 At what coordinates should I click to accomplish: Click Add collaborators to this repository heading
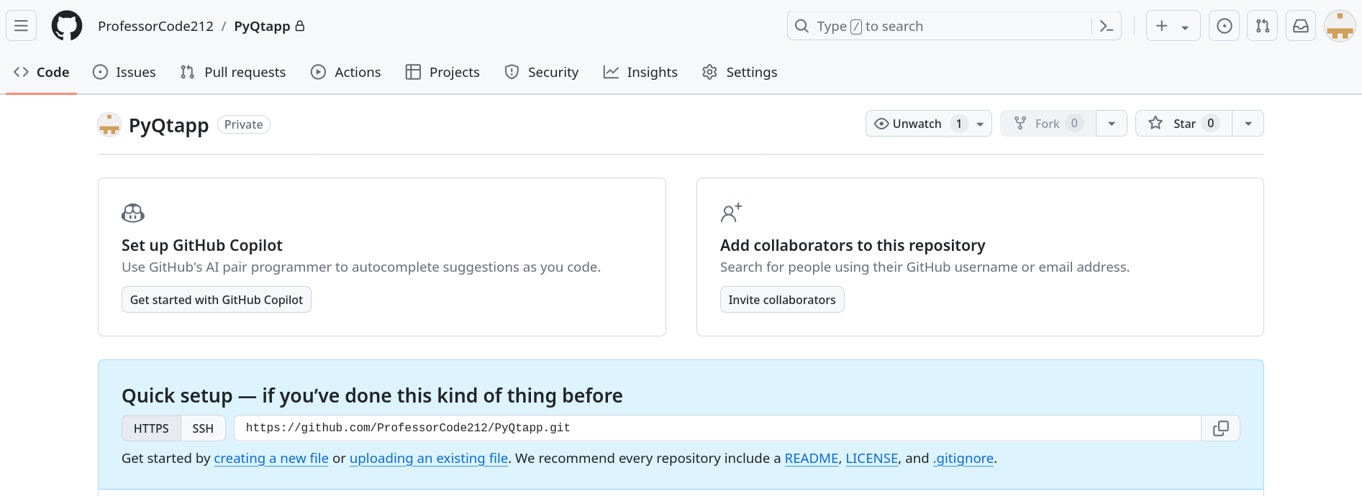point(853,246)
